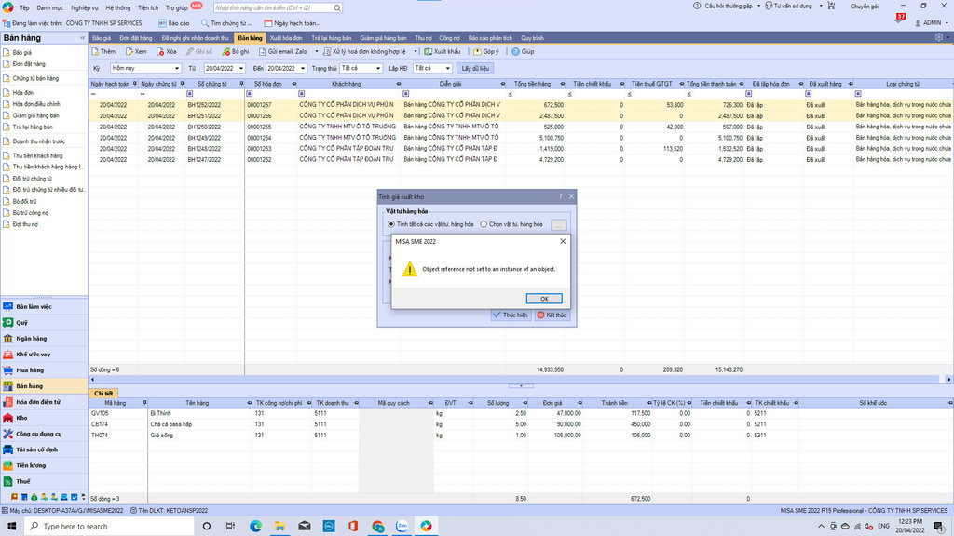
Task: Click Xử lý hoá đơn không hợp lệ
Action: pos(365,52)
